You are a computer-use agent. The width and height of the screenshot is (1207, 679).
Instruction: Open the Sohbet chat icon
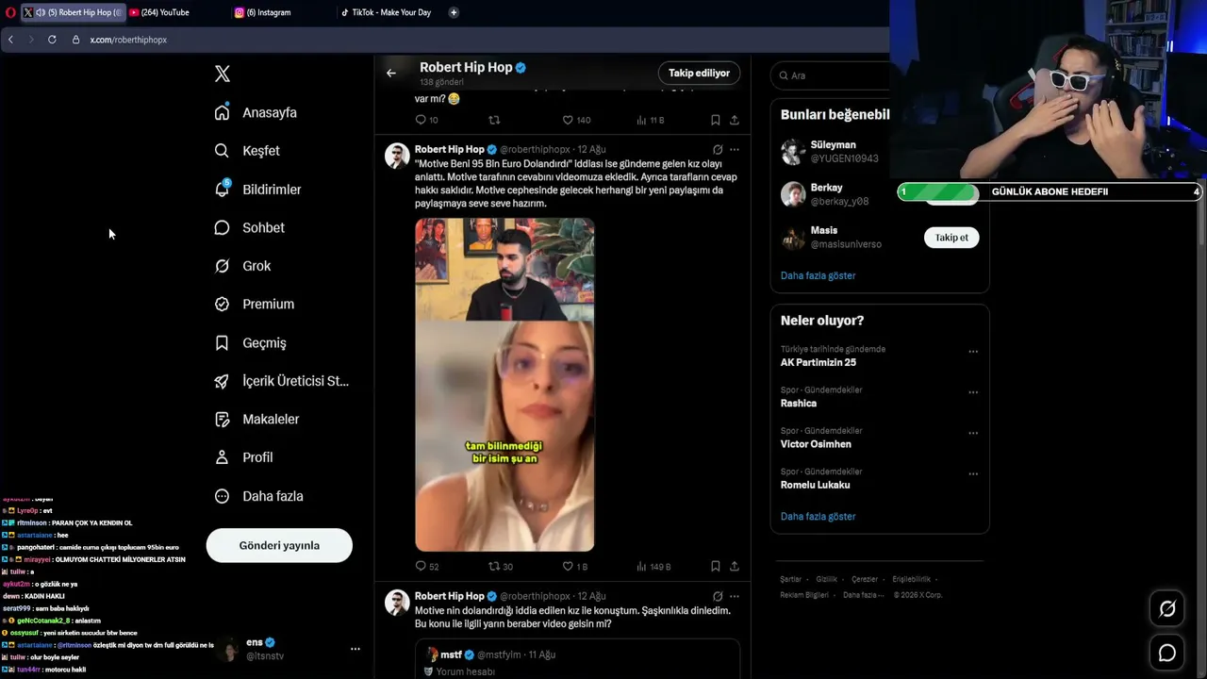pyautogui.click(x=222, y=227)
